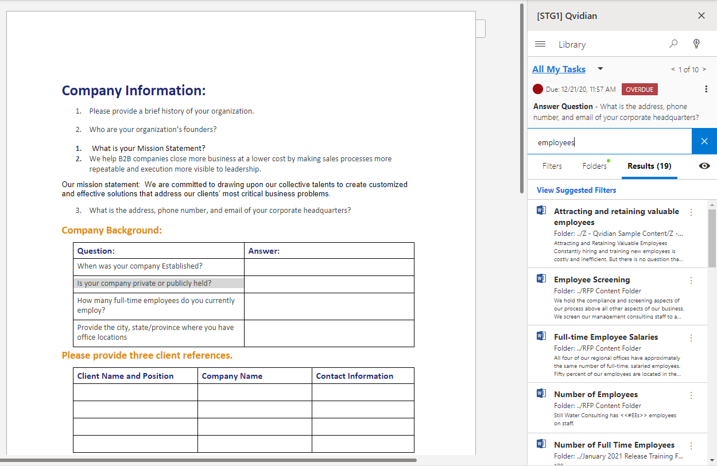Click answer cell beside company Established question
717x466 pixels.
click(329, 267)
